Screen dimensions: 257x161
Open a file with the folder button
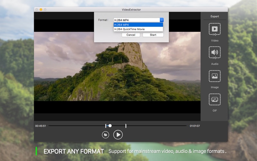(x=105, y=135)
